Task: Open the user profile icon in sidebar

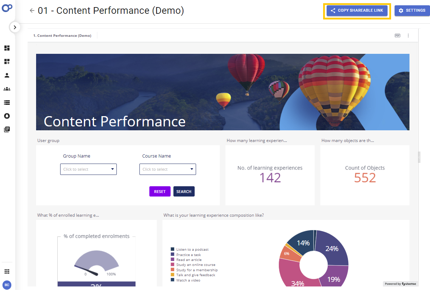Action: [x=7, y=75]
